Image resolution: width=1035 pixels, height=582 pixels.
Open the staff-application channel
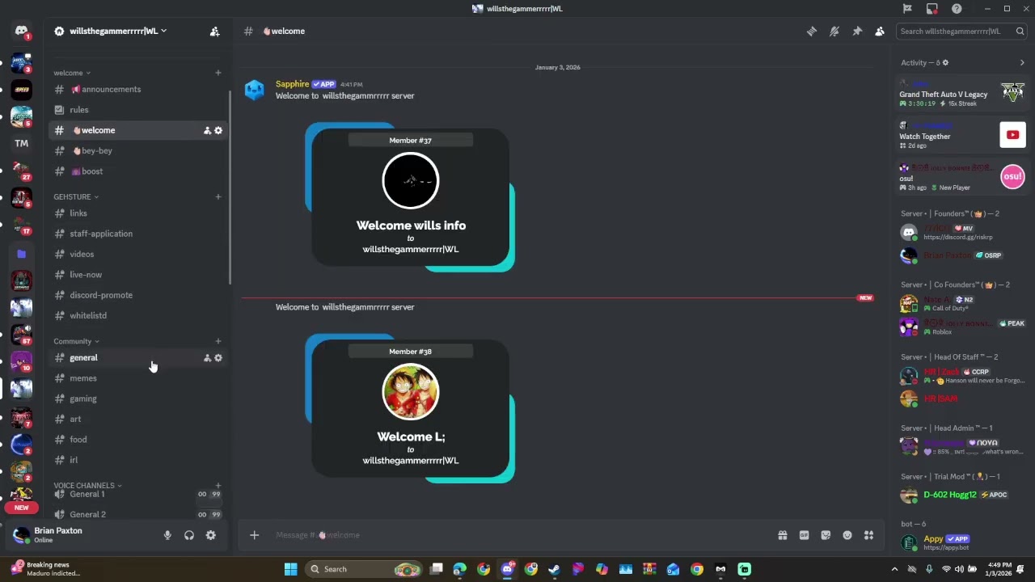tap(138, 234)
